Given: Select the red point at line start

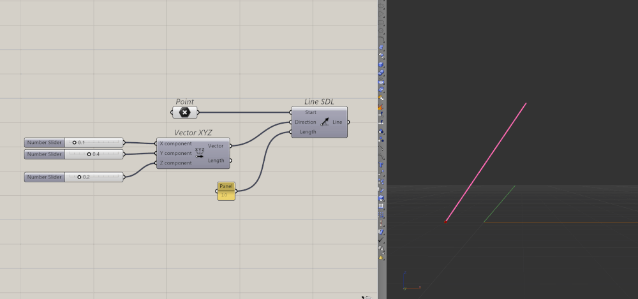Looking at the screenshot, I should point(445,222).
